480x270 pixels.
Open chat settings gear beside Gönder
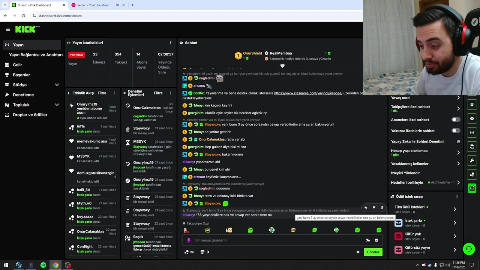pyautogui.click(x=358, y=252)
